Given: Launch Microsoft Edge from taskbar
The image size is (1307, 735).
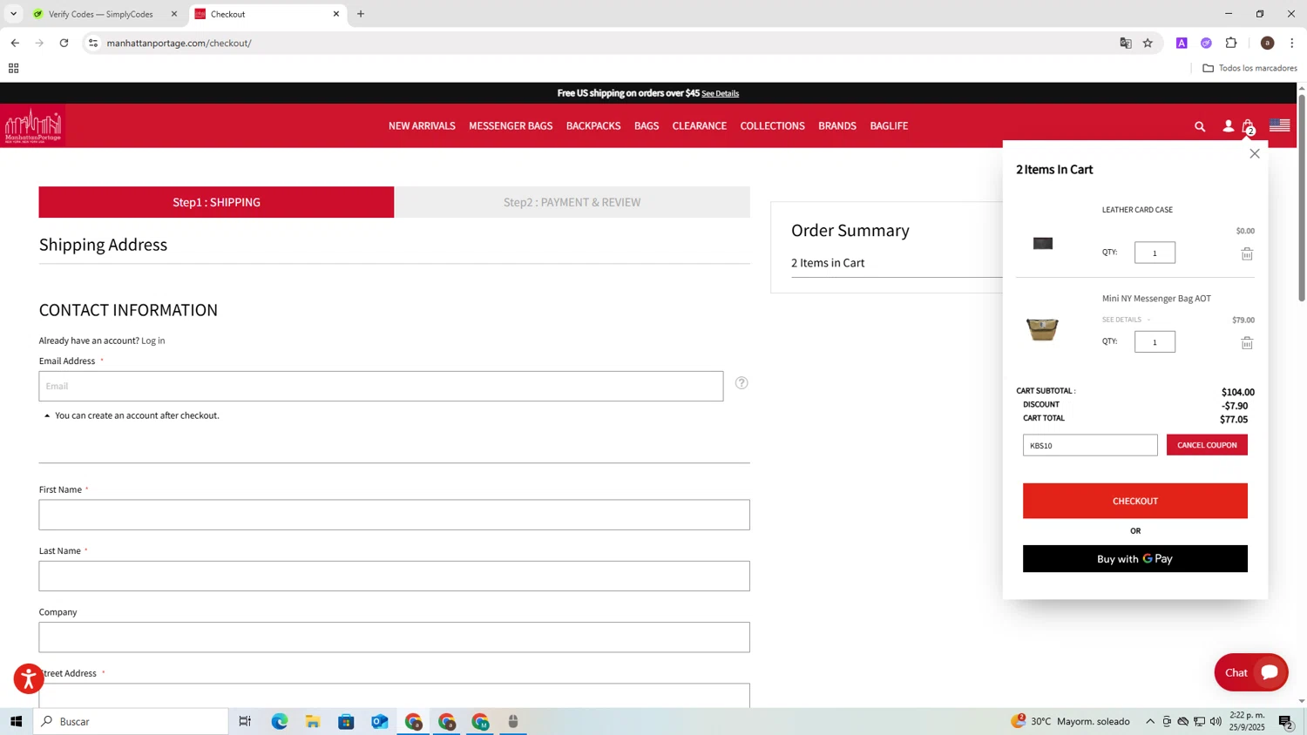Looking at the screenshot, I should tap(280, 721).
